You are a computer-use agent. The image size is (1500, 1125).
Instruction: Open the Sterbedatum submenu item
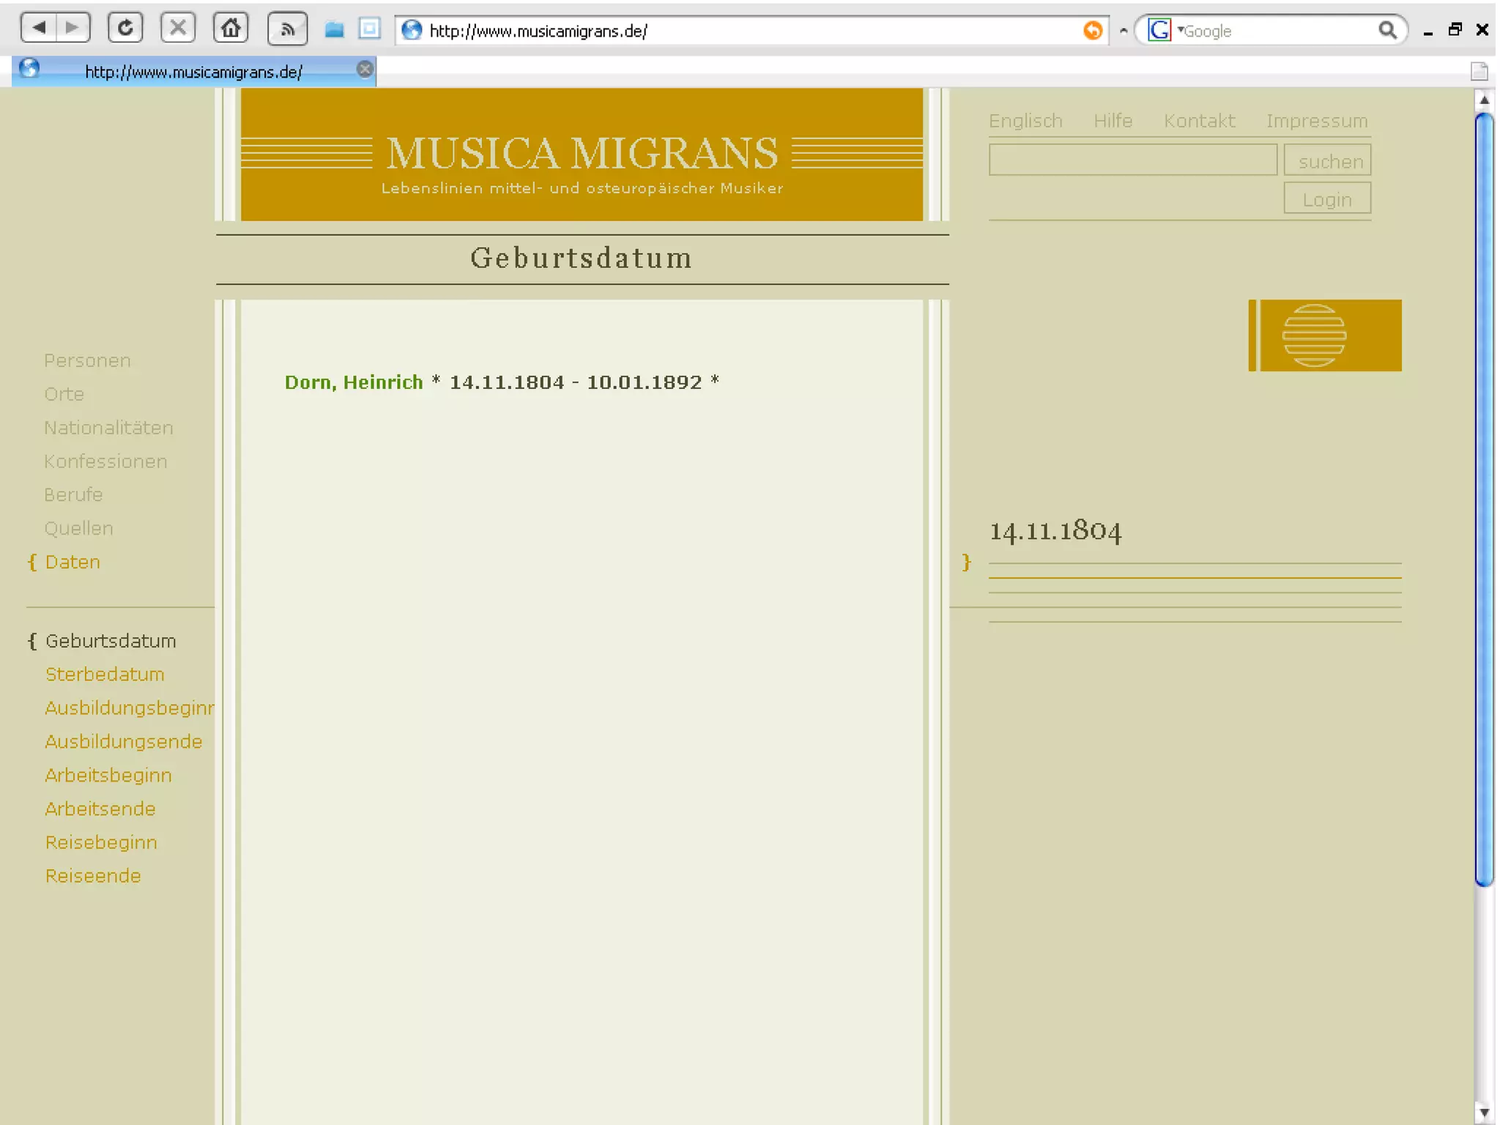tap(105, 675)
